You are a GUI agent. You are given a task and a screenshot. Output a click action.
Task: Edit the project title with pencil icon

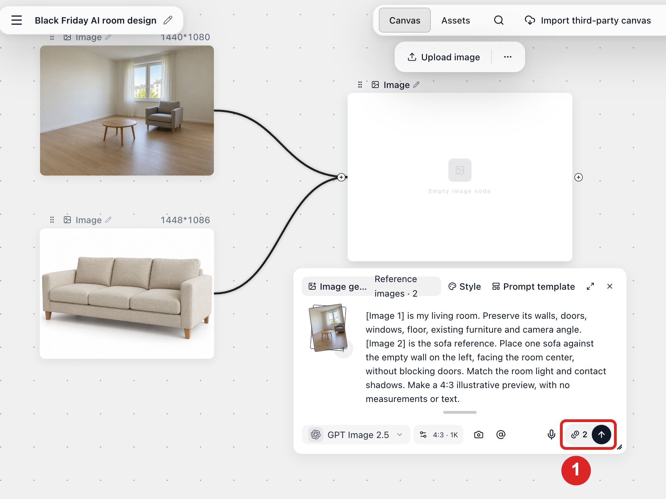click(168, 20)
